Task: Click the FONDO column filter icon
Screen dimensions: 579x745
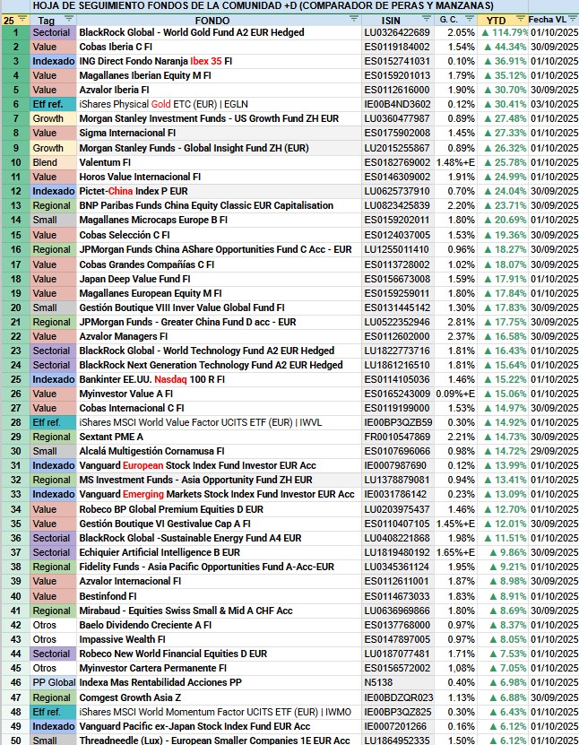Action: [x=353, y=20]
